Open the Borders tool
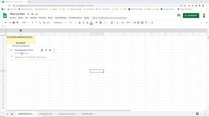This screenshot has width=209, height=117. click(x=101, y=23)
